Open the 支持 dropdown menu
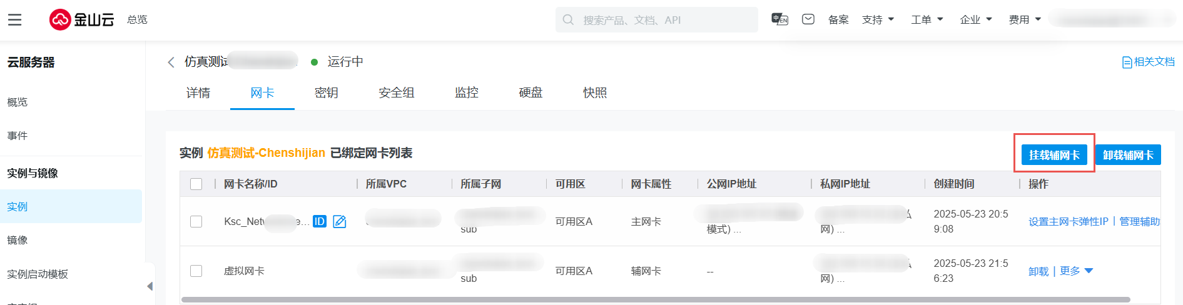 pos(878,19)
